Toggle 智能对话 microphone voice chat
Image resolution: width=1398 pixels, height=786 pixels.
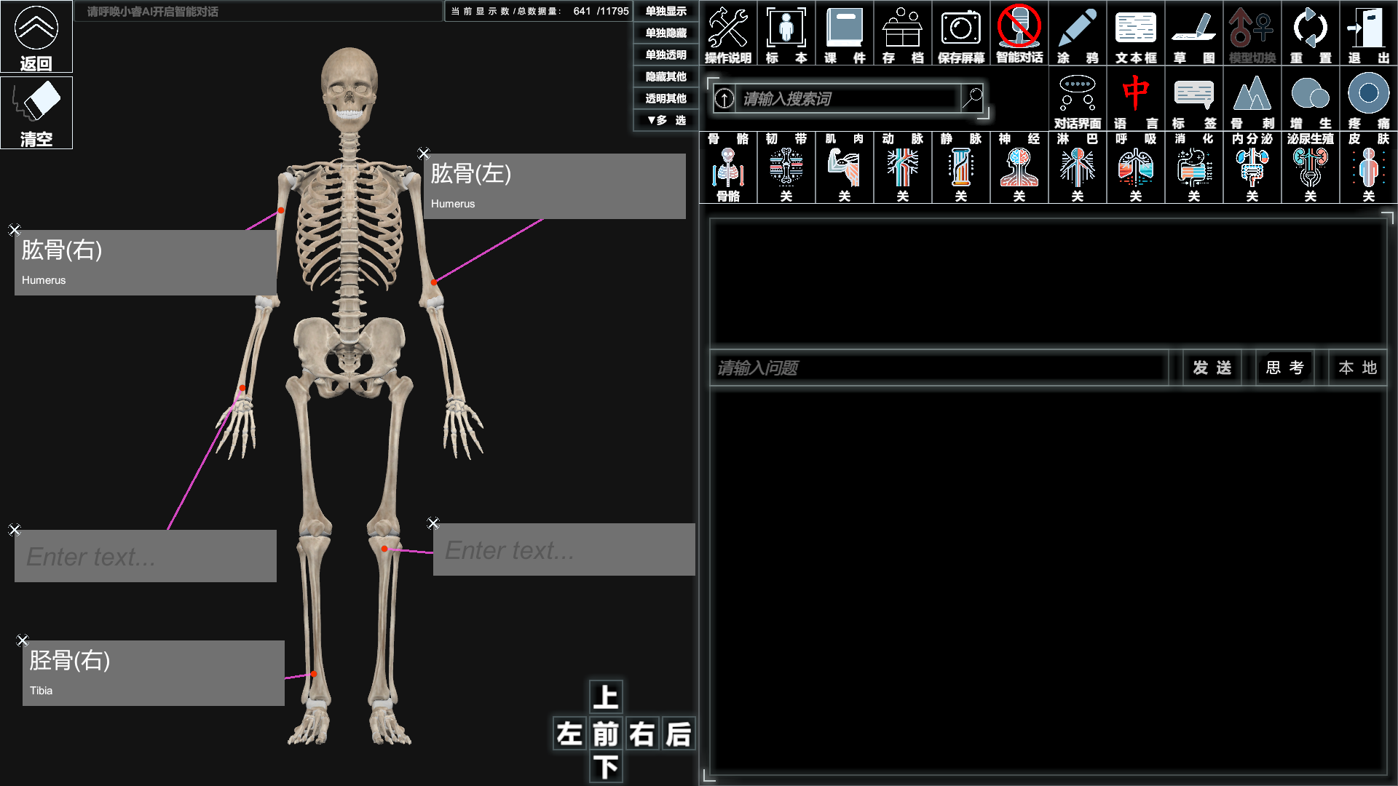[x=1019, y=33]
